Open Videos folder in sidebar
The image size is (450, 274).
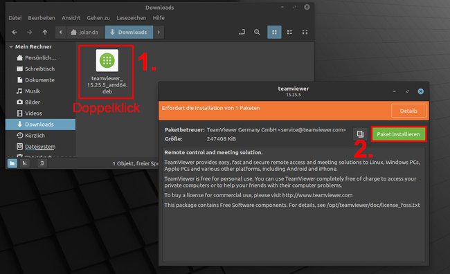(40, 113)
